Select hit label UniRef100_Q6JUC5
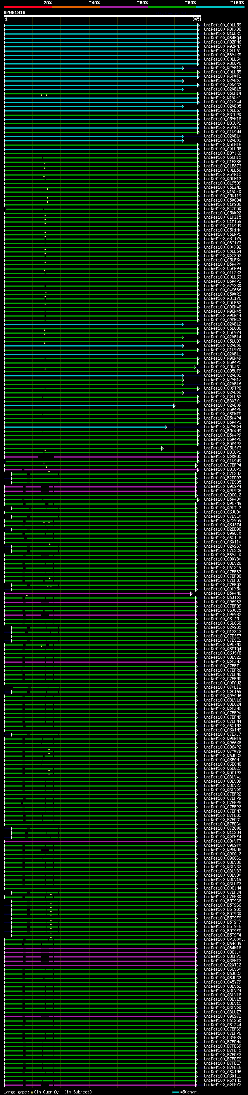The width and height of the screenshot is (248, 1095). pos(222,610)
